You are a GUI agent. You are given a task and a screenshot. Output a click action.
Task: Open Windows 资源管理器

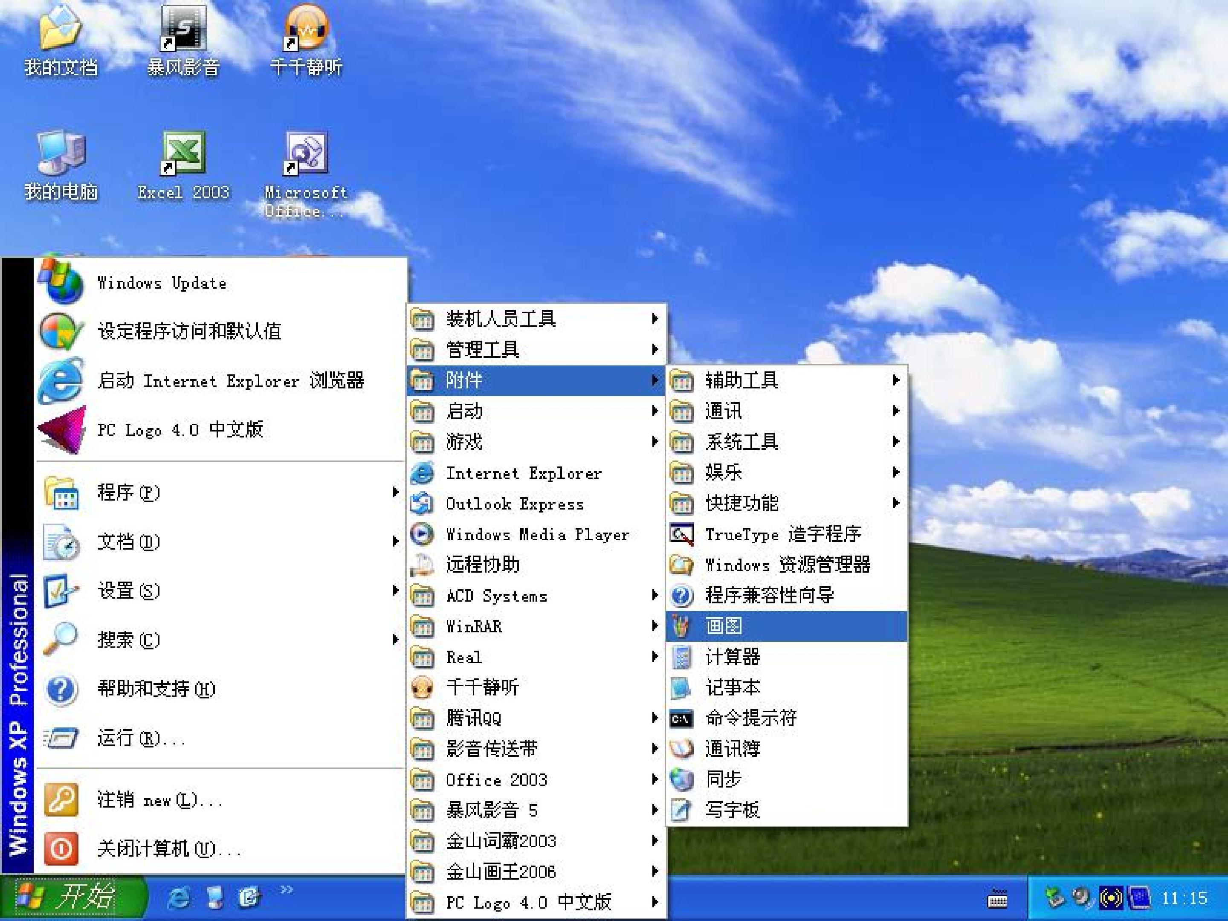coord(787,565)
